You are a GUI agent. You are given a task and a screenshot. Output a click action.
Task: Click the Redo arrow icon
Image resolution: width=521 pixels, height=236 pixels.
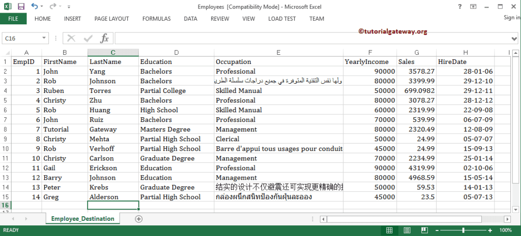[x=53, y=6]
